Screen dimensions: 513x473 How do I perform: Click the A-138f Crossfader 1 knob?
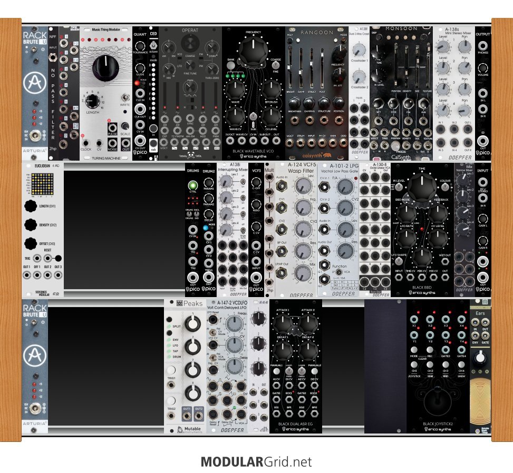pyautogui.click(x=359, y=50)
